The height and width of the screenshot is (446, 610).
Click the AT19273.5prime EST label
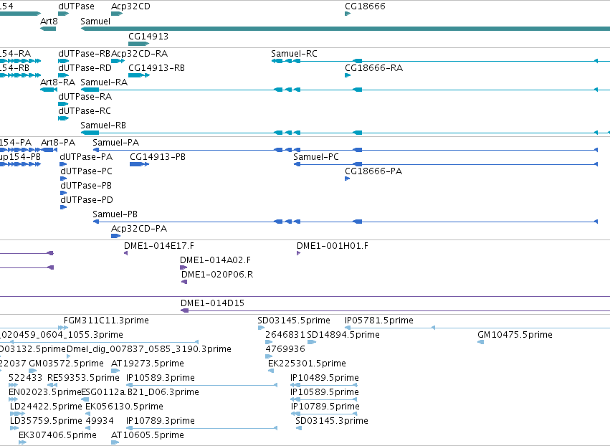(x=148, y=364)
